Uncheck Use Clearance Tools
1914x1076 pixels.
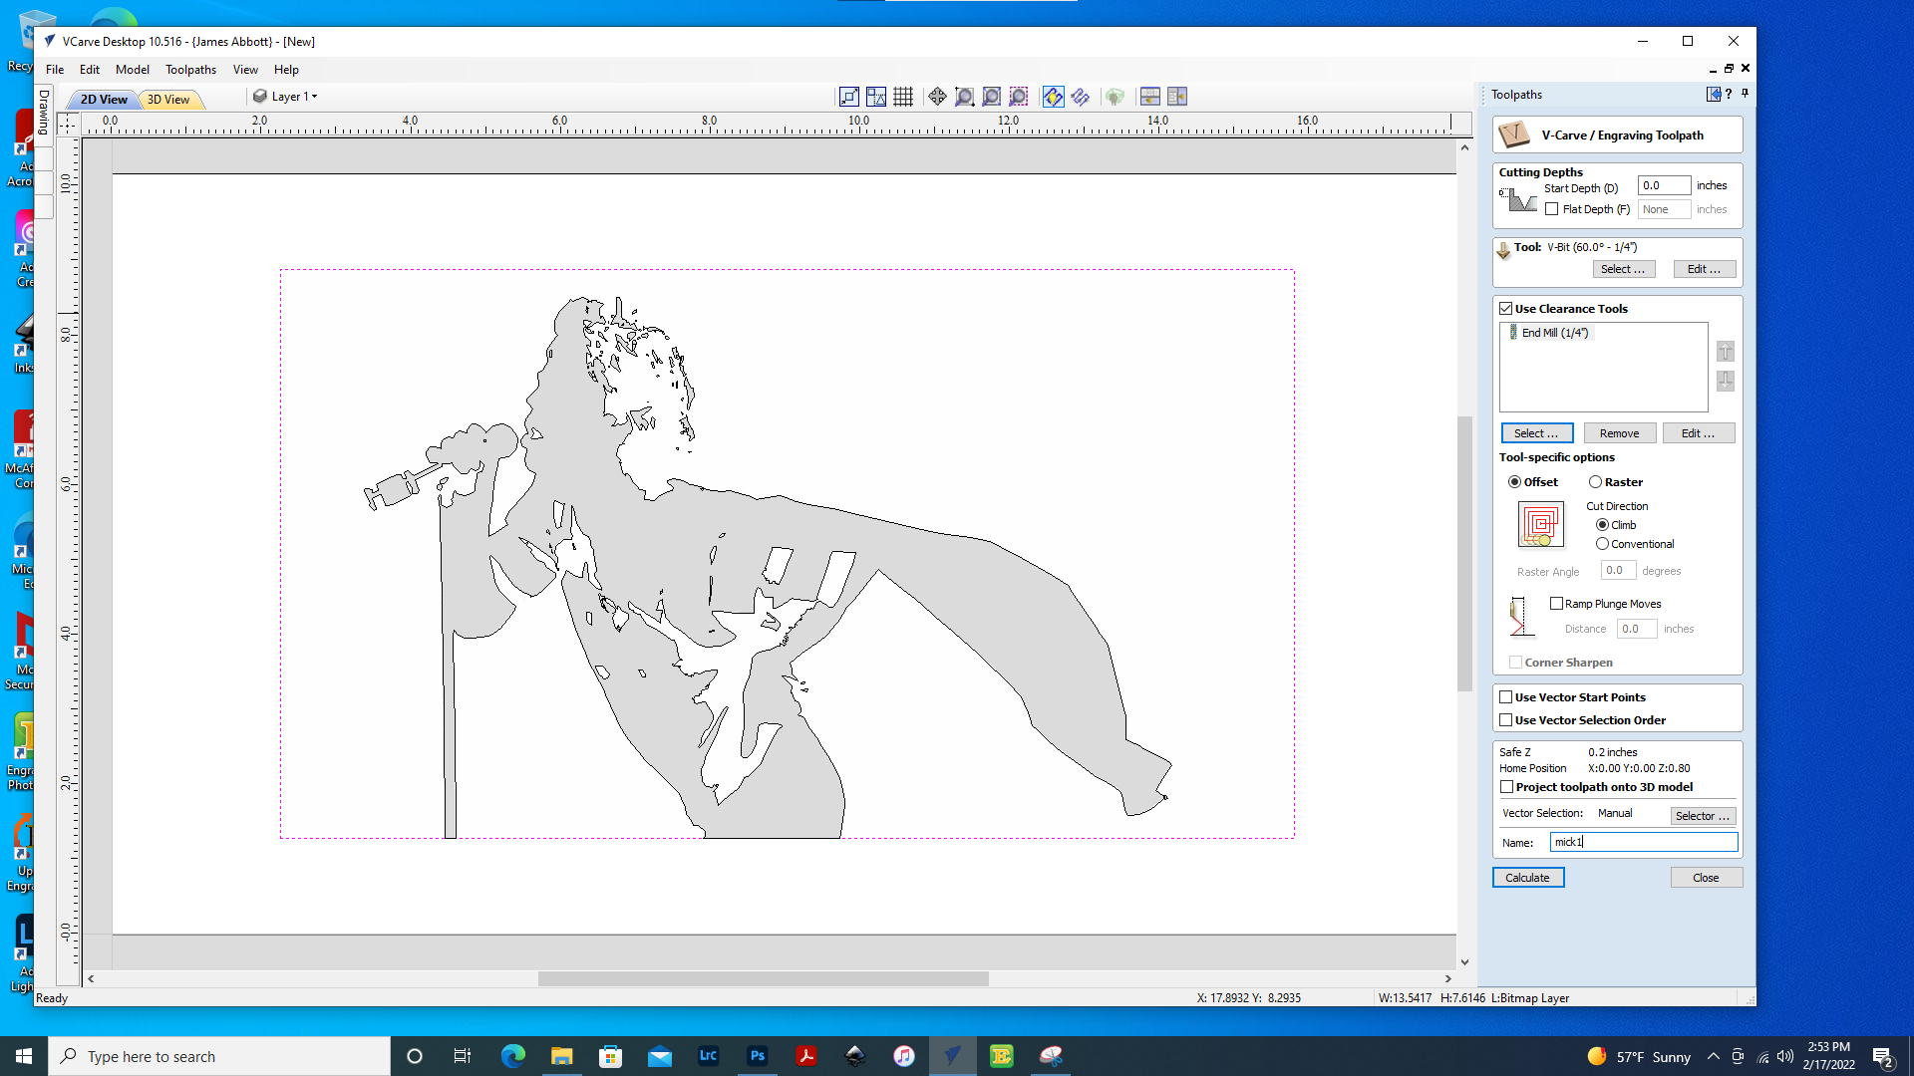coord(1506,309)
